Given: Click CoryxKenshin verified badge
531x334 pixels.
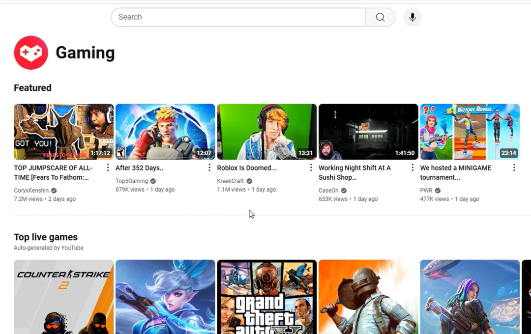Looking at the screenshot, I should coord(54,191).
